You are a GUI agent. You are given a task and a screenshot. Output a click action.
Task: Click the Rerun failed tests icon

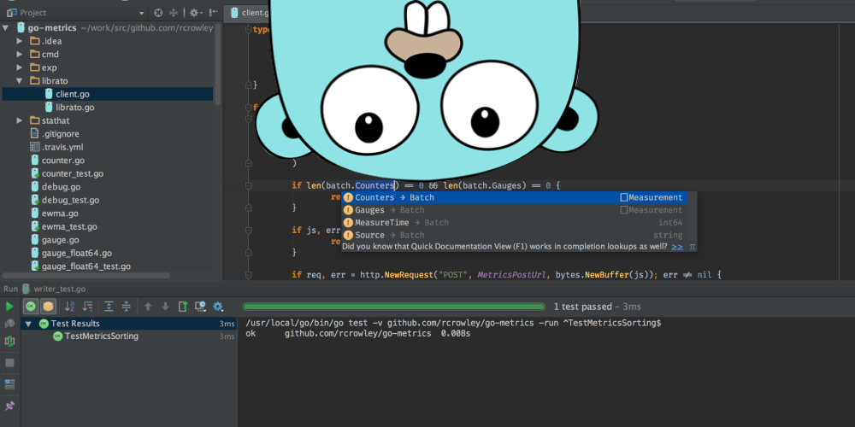point(9,324)
